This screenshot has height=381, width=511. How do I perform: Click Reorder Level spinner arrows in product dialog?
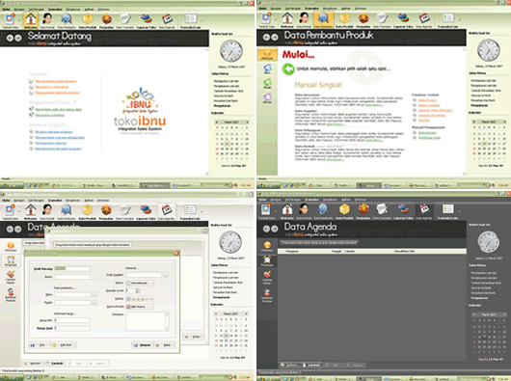[x=137, y=290]
